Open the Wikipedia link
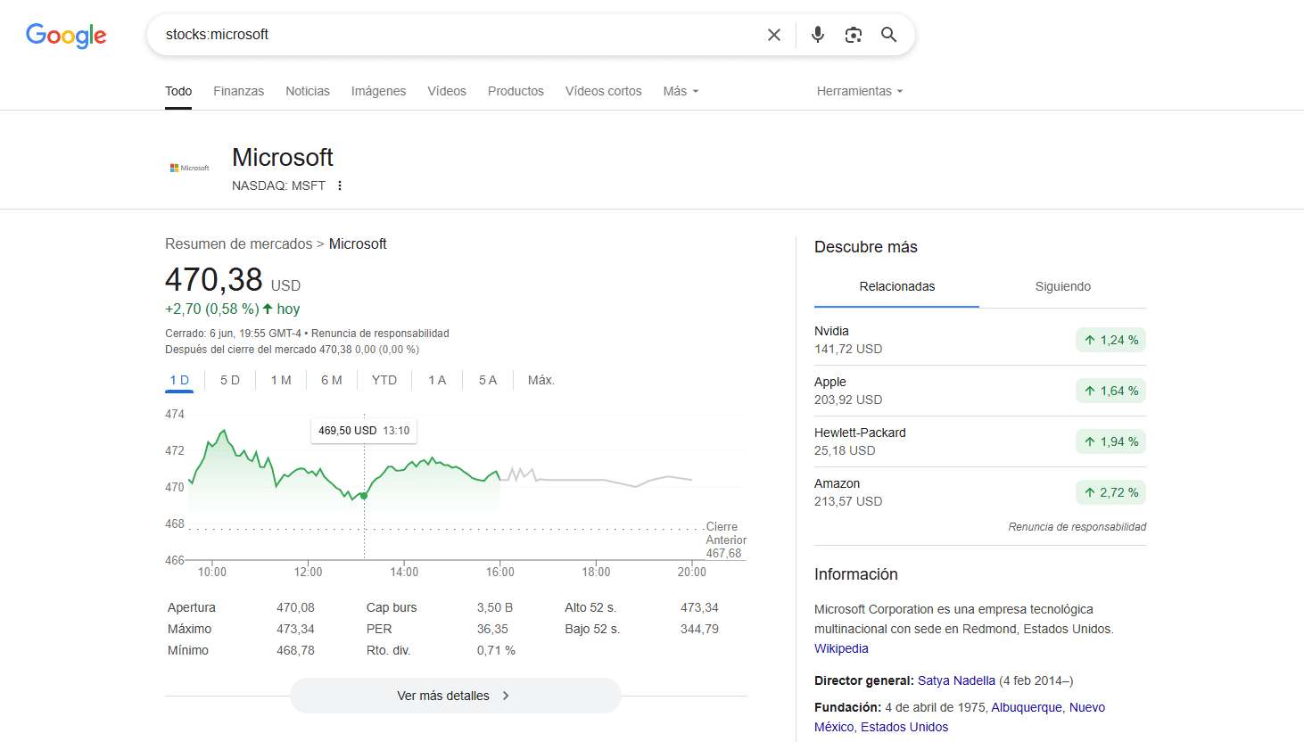This screenshot has height=742, width=1304. pyautogui.click(x=841, y=648)
